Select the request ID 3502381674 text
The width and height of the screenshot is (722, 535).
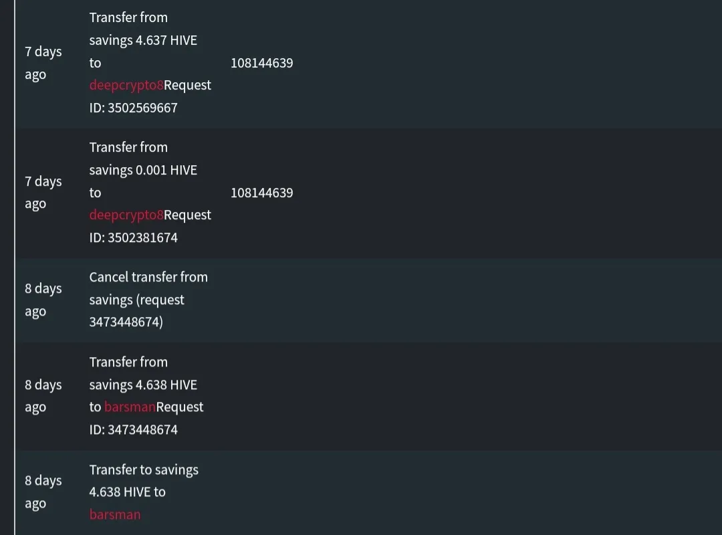tap(134, 238)
